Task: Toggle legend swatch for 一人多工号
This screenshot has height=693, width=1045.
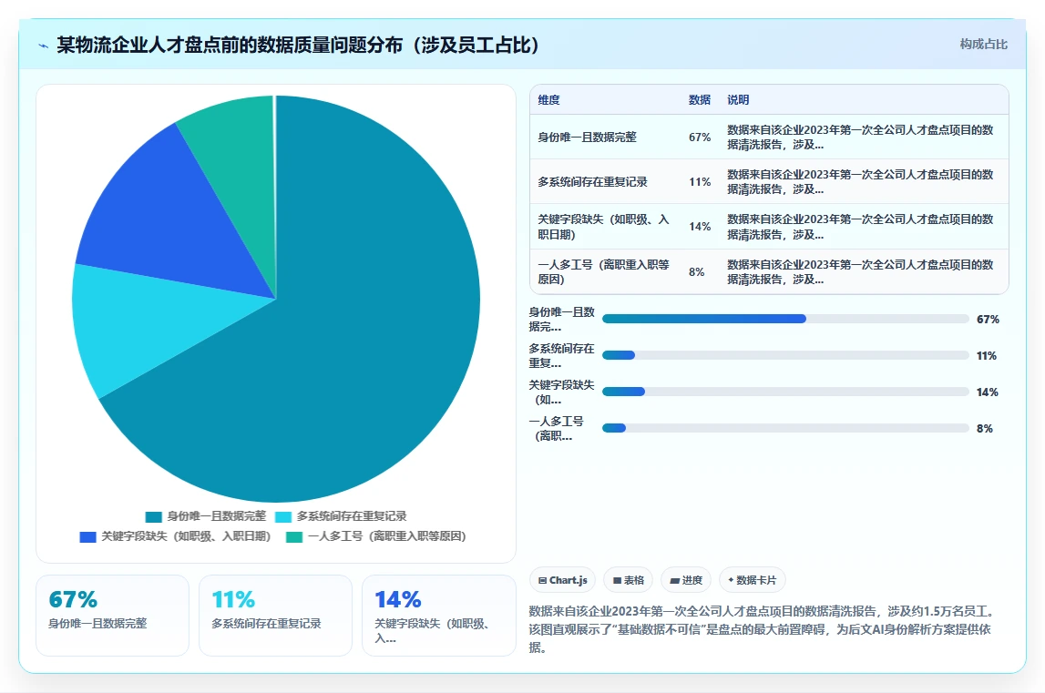Action: [294, 537]
